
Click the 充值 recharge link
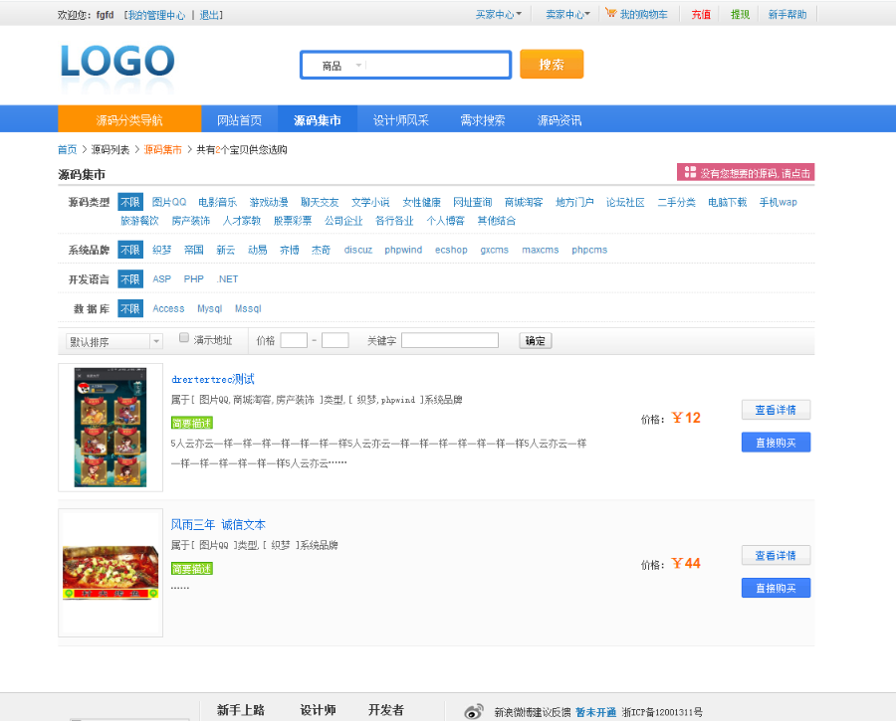[701, 14]
